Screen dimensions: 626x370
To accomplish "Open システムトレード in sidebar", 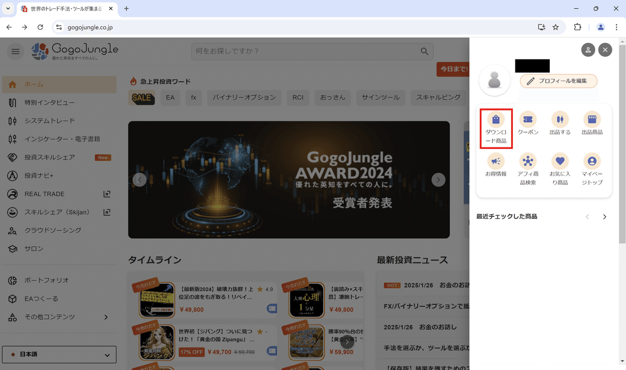I will tap(59, 121).
